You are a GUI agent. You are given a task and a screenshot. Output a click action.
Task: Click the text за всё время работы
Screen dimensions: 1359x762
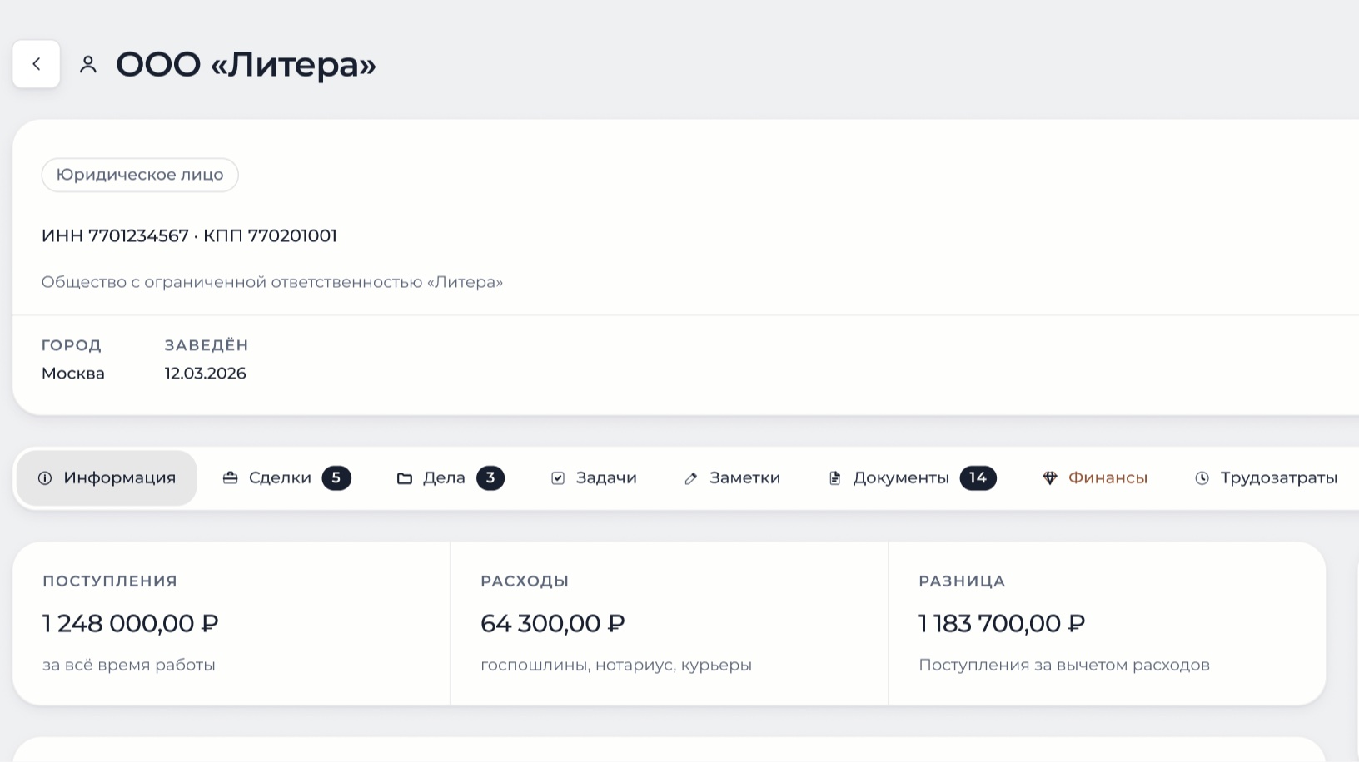(x=129, y=666)
